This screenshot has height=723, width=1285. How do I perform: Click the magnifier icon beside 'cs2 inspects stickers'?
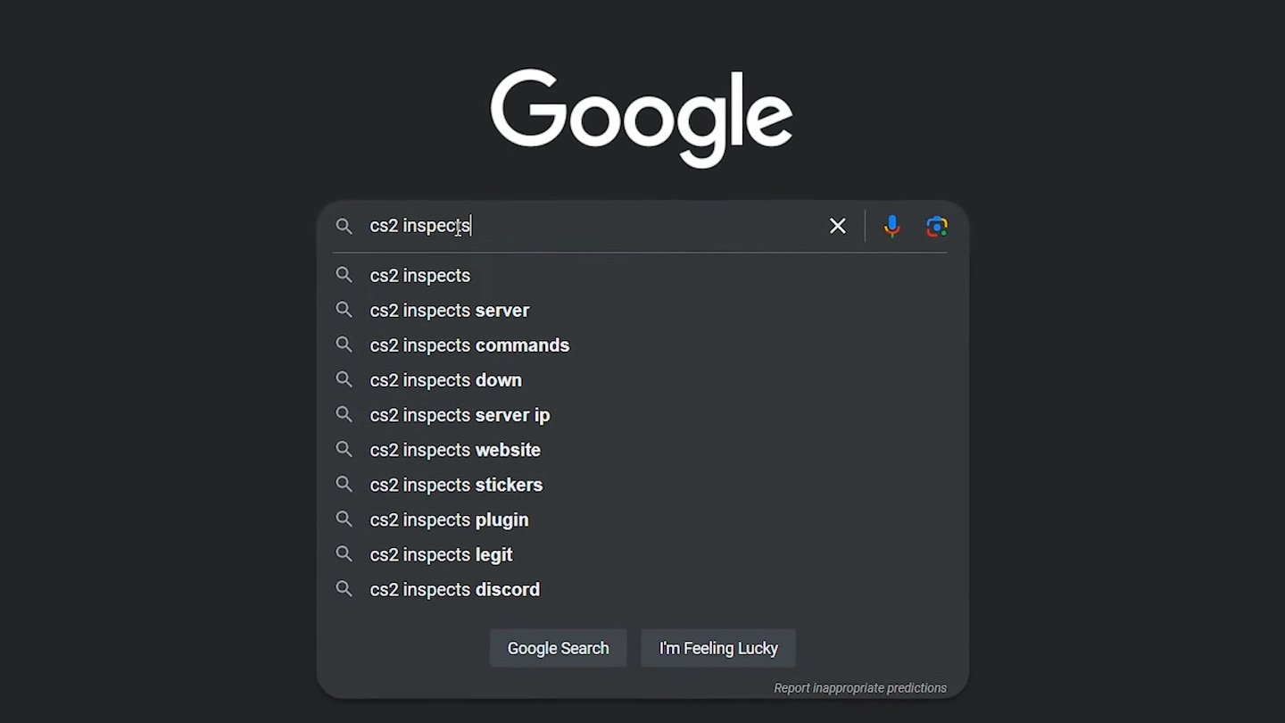pyautogui.click(x=344, y=485)
